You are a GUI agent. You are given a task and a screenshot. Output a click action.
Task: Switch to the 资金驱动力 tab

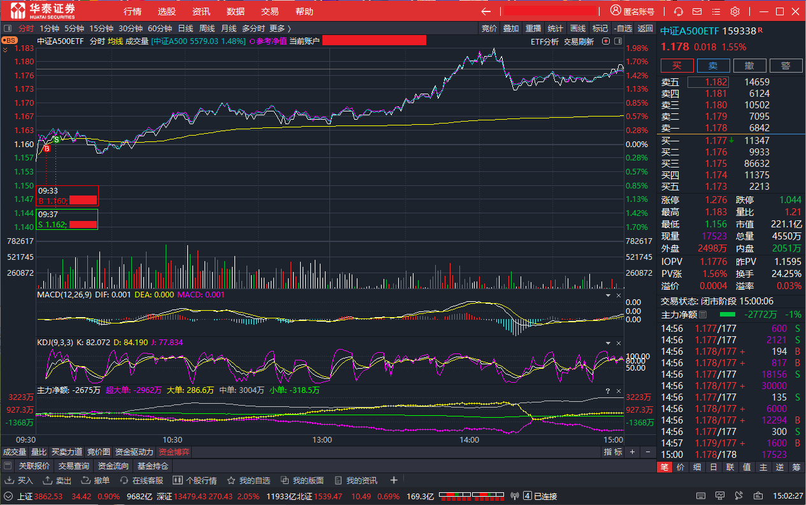(134, 452)
